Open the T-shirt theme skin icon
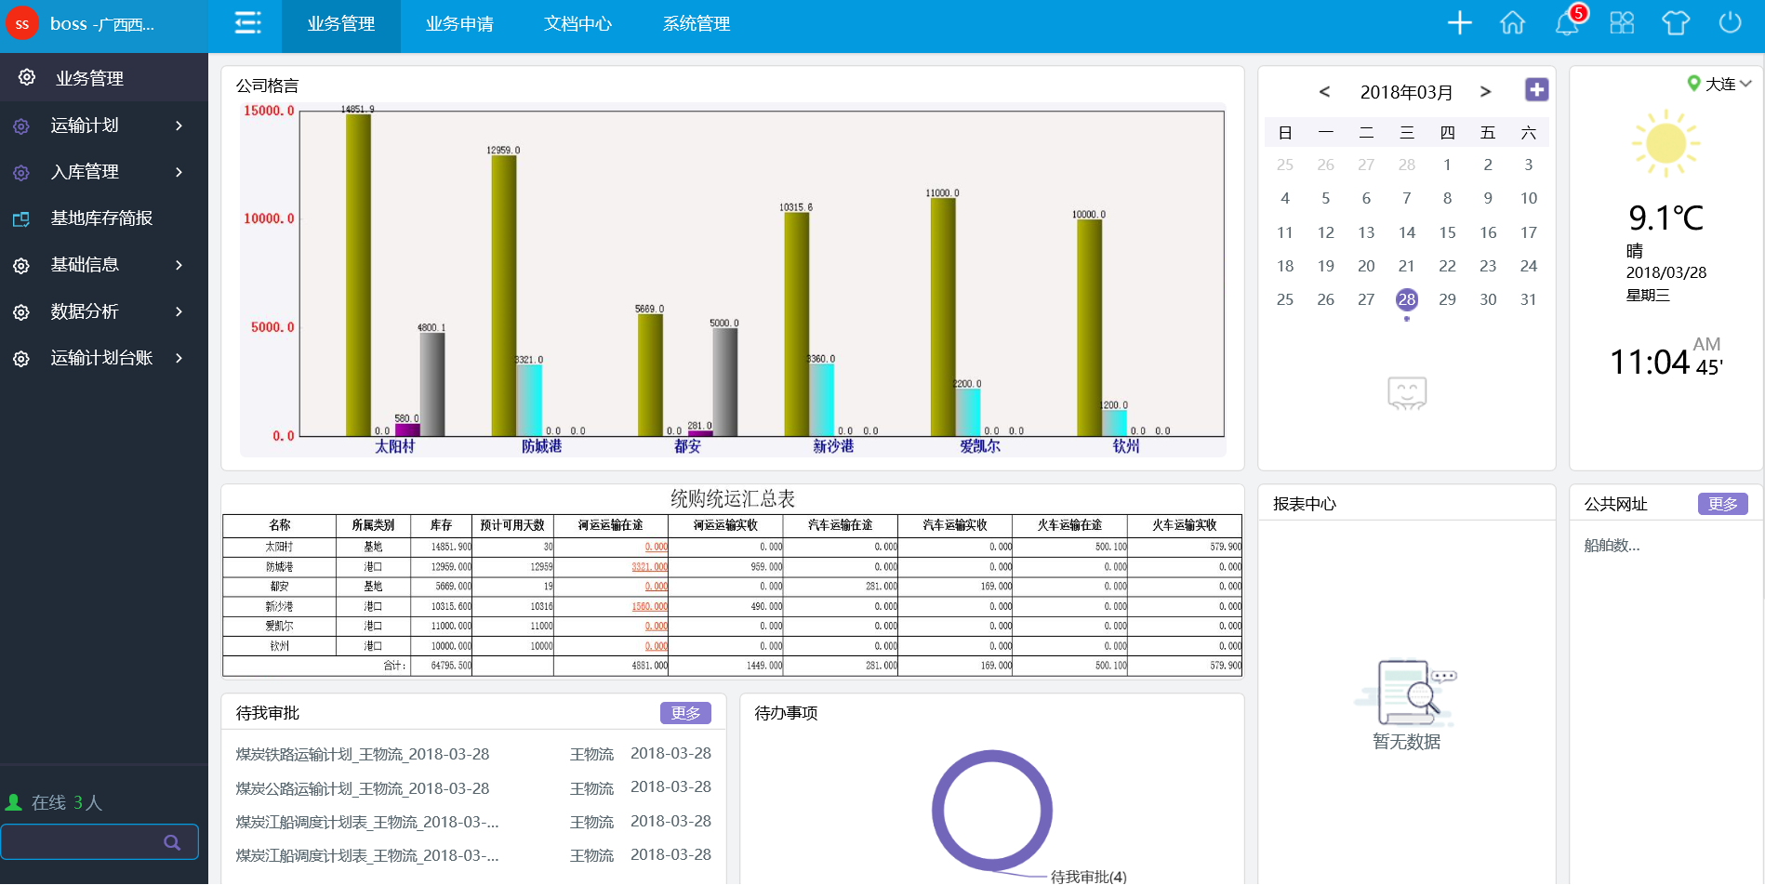Viewport: 1765px width, 885px height. pos(1676,23)
